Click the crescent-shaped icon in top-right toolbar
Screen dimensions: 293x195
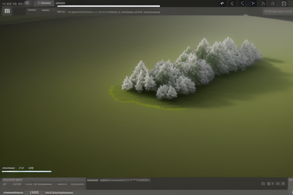click(233, 4)
